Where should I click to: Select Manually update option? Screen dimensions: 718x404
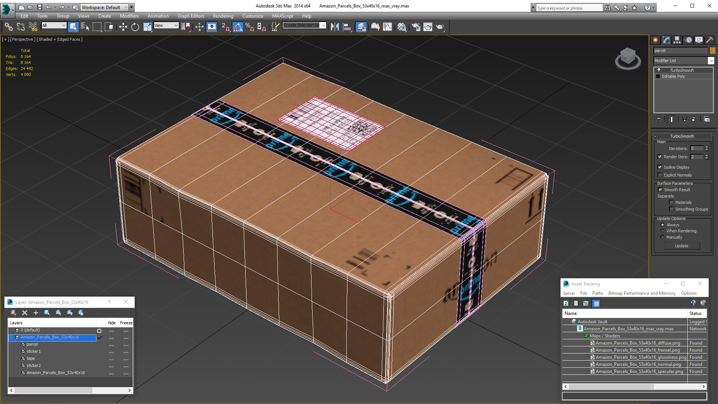[663, 237]
